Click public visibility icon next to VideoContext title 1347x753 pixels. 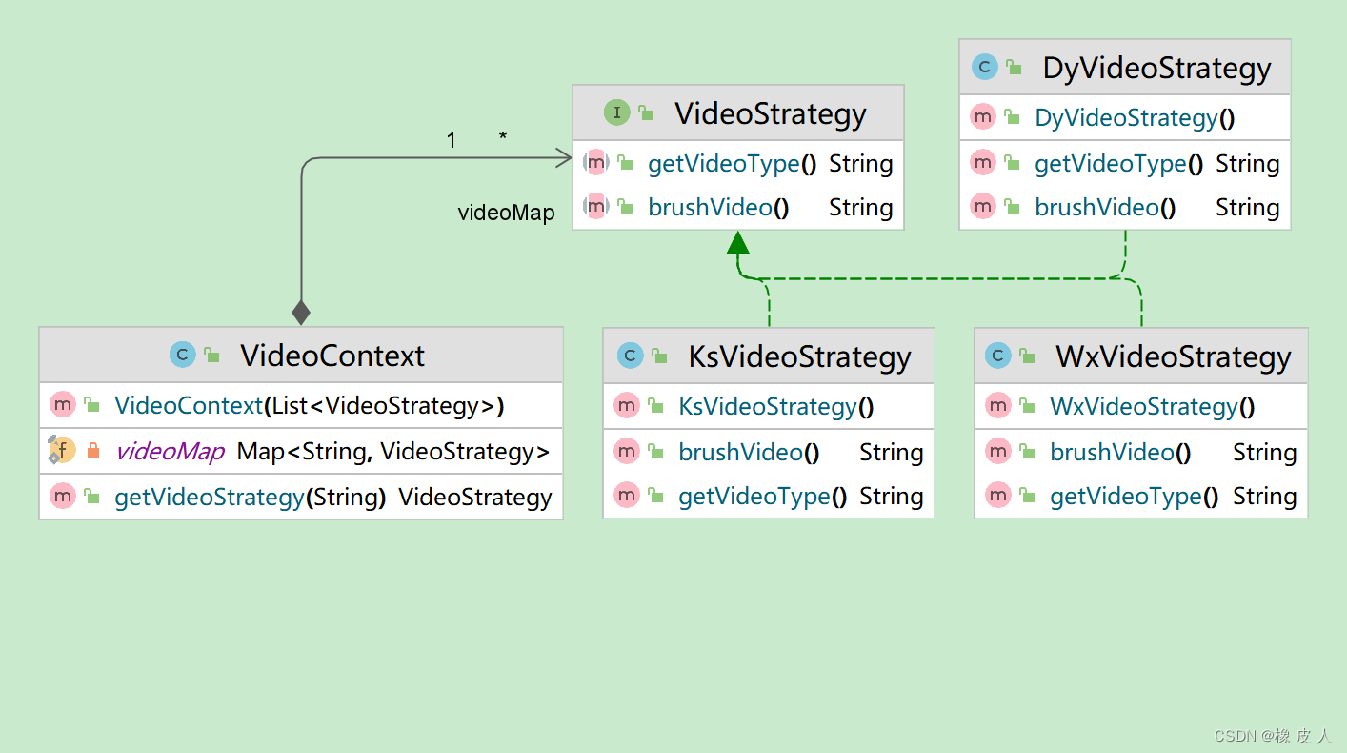211,356
